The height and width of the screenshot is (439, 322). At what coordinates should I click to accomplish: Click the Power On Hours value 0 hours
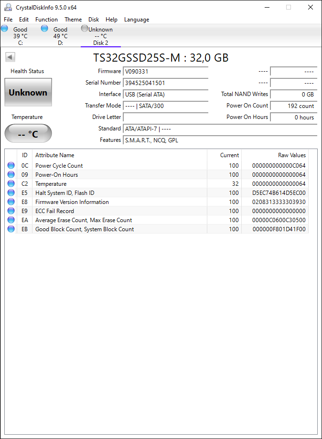pyautogui.click(x=293, y=118)
